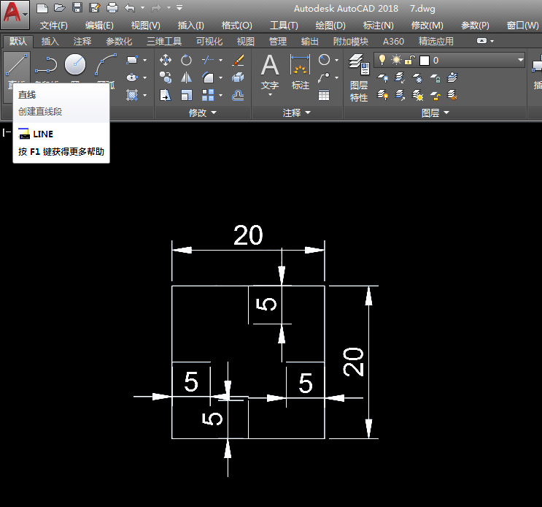The image size is (542, 507).
Task: Click the Undo button in quick access toolbar
Action: [x=130, y=8]
